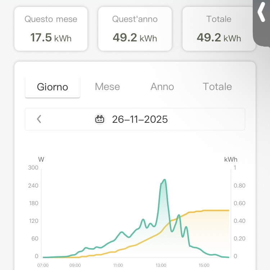Viewport: 270px width, 270px height.
Task: Click the kWh unit label above the right axis
Action: [230, 159]
